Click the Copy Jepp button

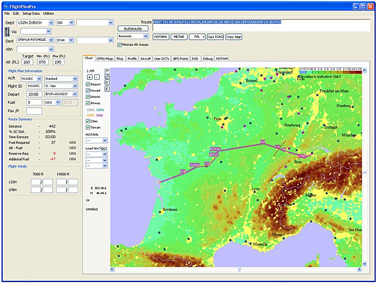point(234,37)
